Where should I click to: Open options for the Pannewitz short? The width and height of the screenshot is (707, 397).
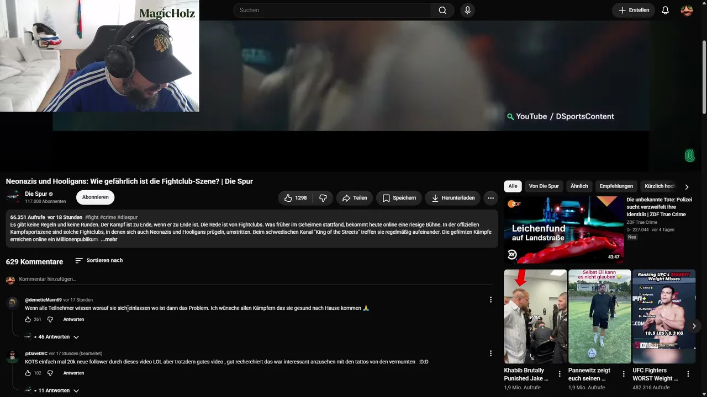(x=624, y=374)
